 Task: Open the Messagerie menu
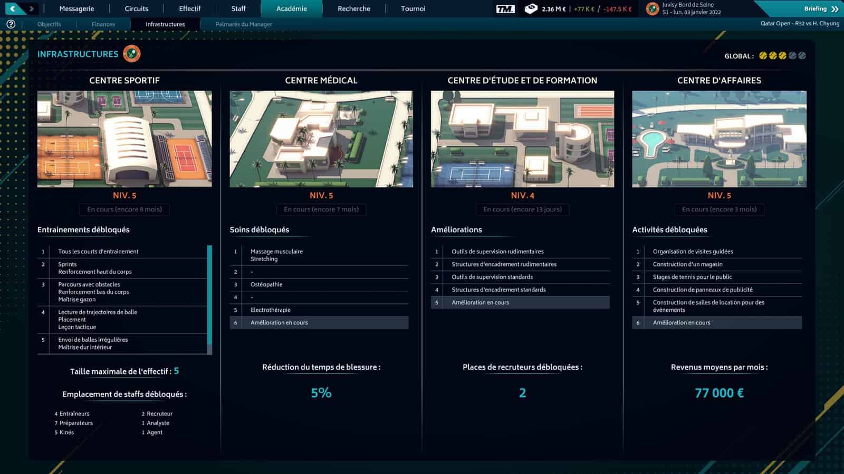click(76, 9)
